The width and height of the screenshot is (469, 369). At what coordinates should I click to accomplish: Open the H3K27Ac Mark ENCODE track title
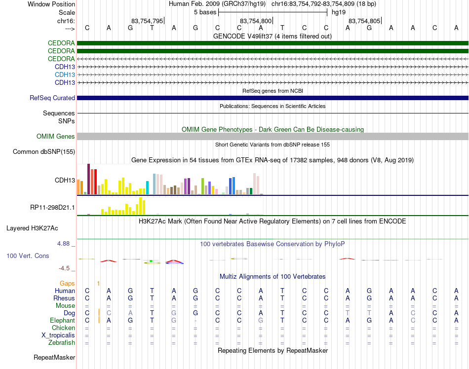coord(273,221)
